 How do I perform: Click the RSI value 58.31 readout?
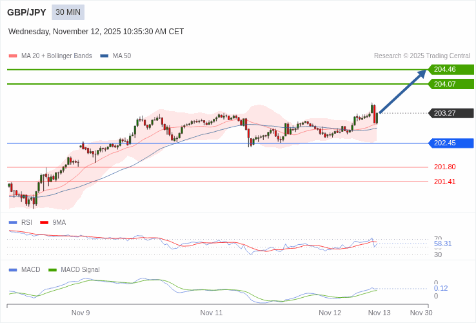coord(442,244)
